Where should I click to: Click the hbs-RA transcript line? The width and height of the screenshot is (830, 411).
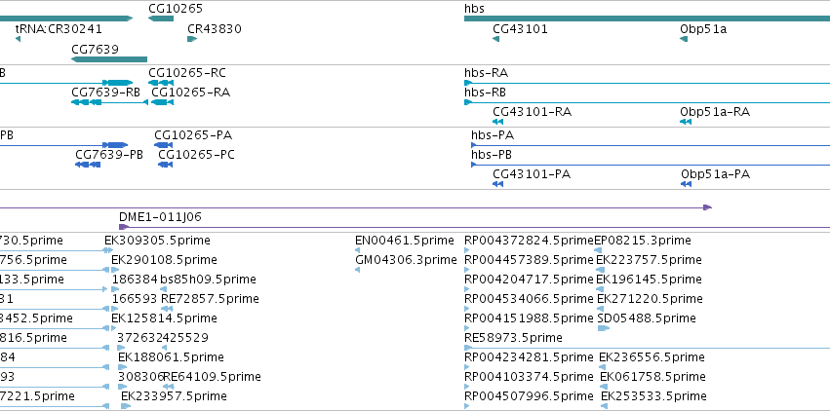coord(647,83)
